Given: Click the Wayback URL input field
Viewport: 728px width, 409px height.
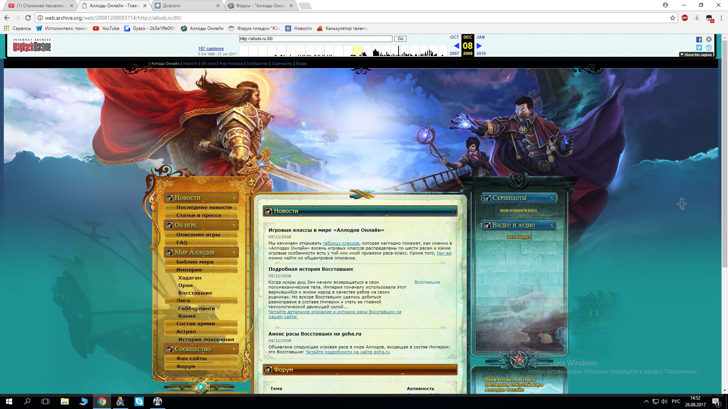Looking at the screenshot, I should (x=315, y=39).
